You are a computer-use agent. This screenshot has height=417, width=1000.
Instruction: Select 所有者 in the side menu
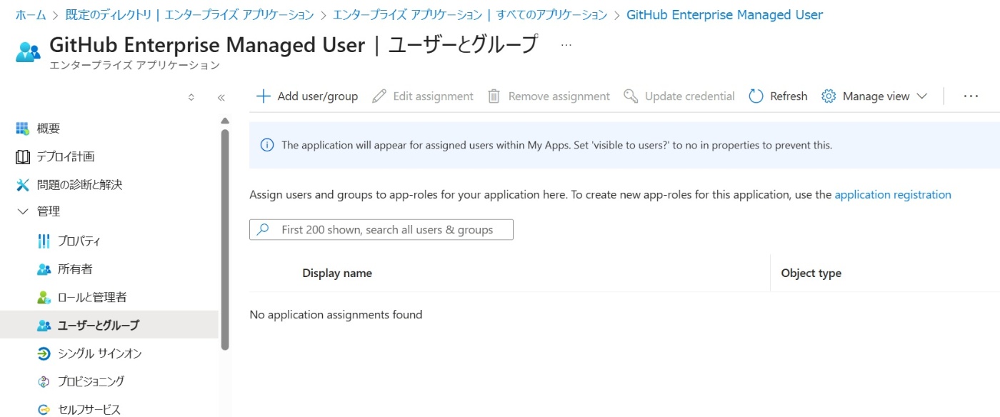pyautogui.click(x=75, y=269)
